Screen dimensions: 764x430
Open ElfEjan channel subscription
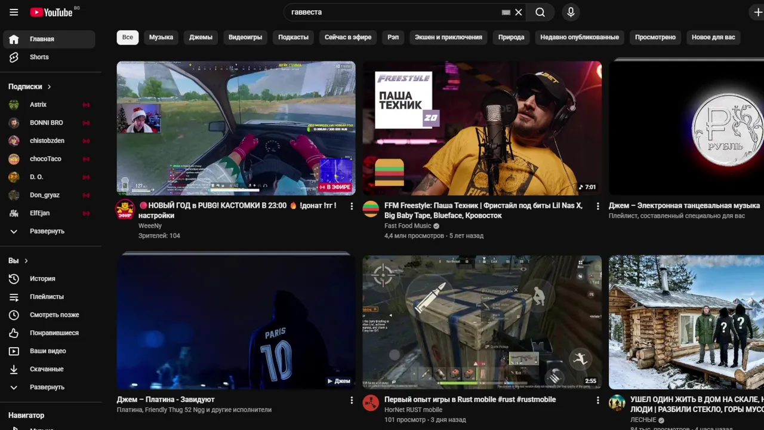(48, 213)
